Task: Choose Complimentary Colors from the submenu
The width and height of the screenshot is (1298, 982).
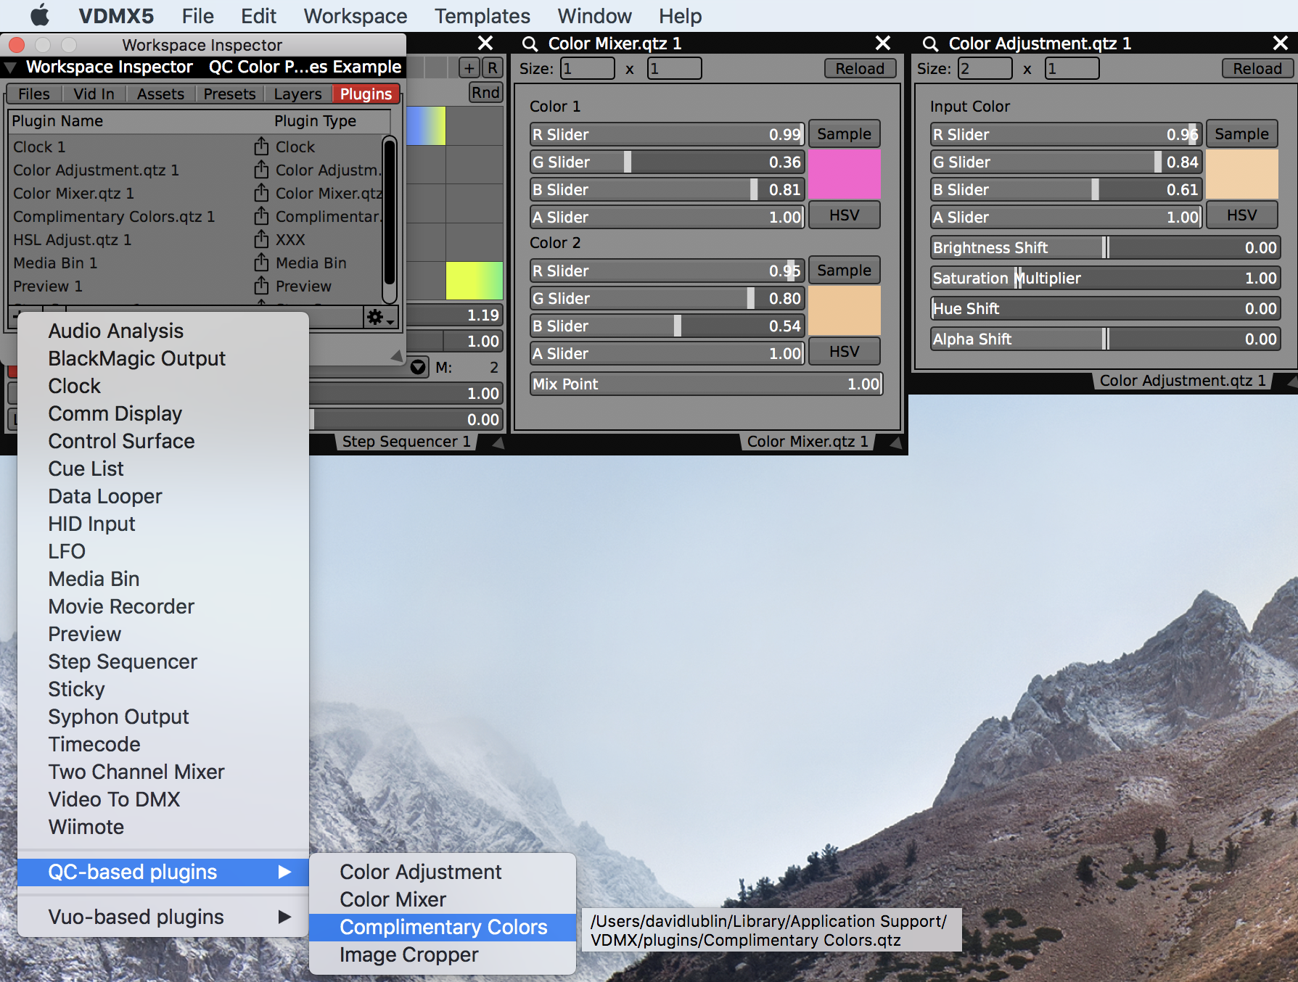Action: coord(443,927)
